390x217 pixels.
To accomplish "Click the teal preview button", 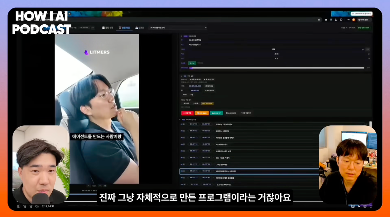I will (216, 113).
